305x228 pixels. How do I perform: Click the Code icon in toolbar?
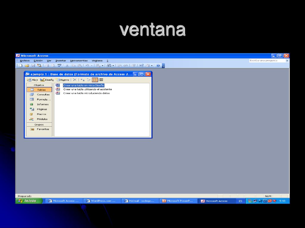(120, 66)
